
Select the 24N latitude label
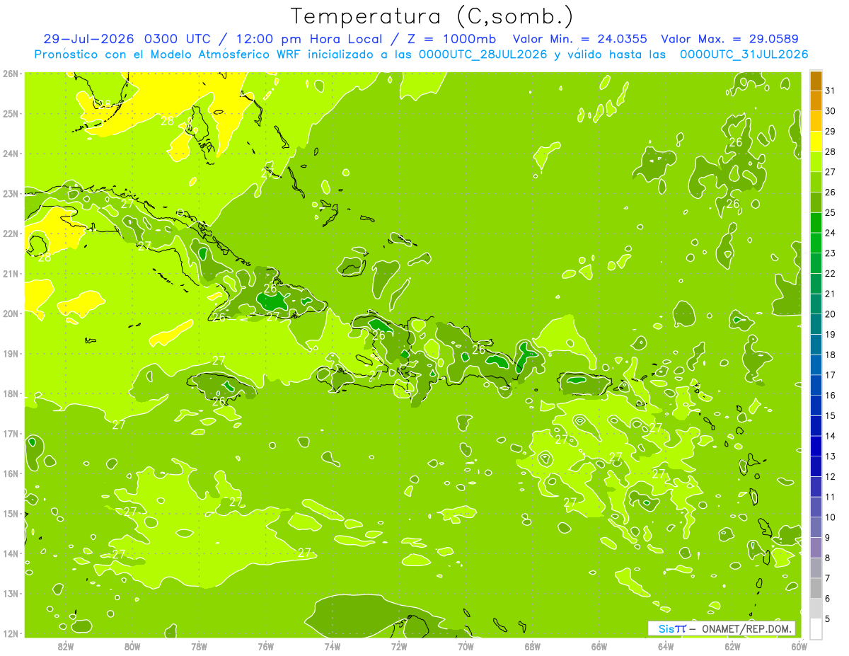coord(11,154)
